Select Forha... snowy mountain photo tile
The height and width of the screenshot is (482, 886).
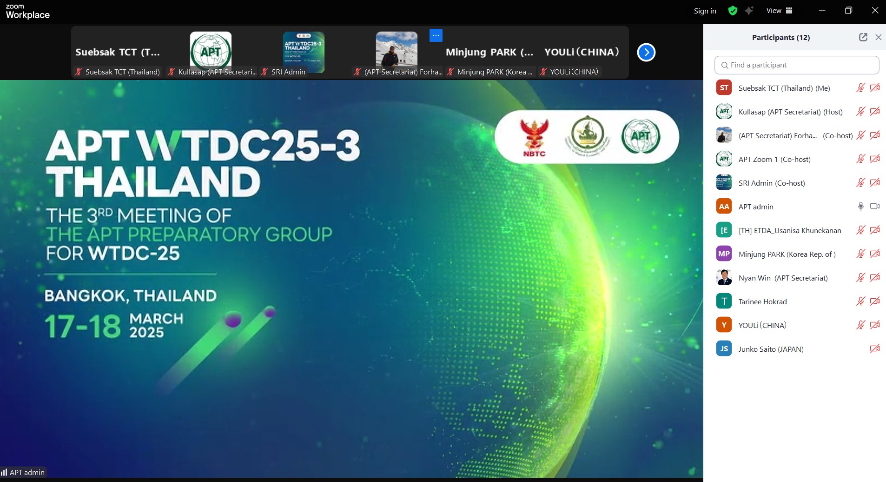[397, 52]
